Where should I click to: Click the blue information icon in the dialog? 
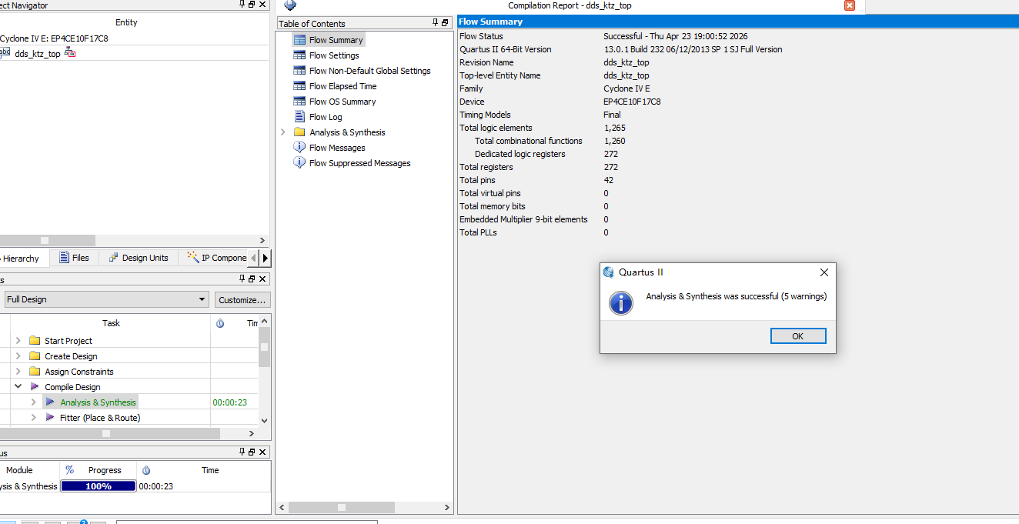coord(620,302)
